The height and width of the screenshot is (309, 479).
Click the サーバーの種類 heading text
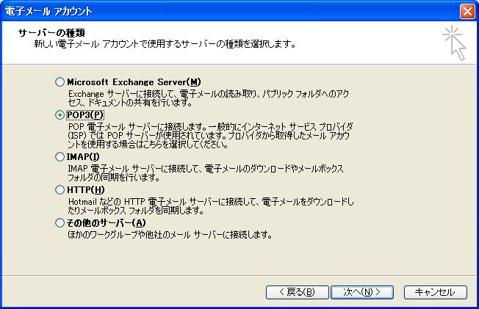[51, 33]
